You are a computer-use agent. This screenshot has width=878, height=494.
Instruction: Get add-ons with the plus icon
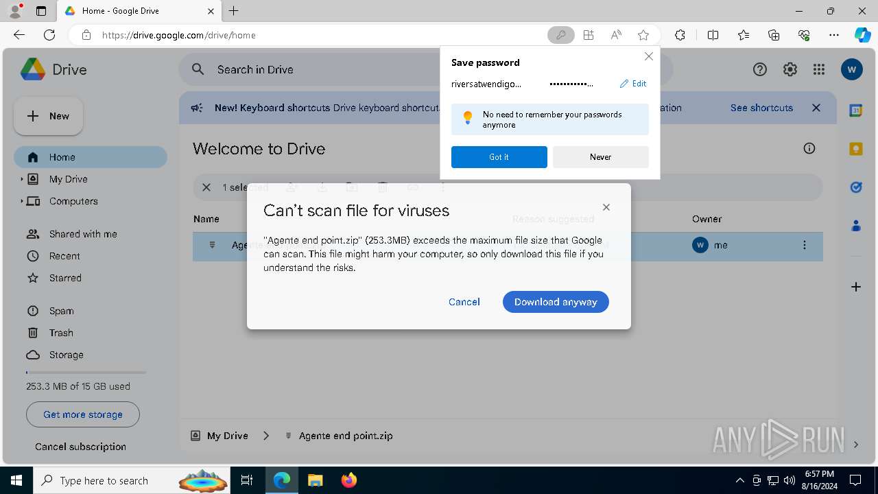click(856, 287)
